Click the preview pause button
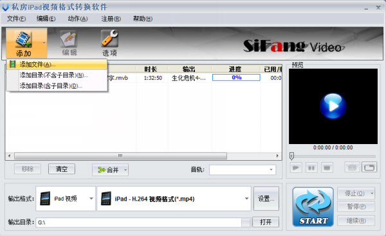This screenshot has width=386, height=236. coord(311,168)
